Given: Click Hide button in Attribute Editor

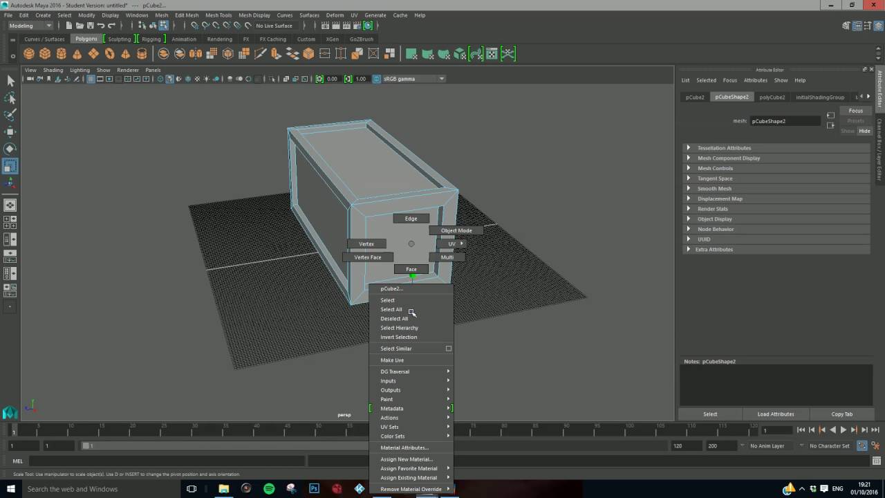Looking at the screenshot, I should pyautogui.click(x=864, y=131).
